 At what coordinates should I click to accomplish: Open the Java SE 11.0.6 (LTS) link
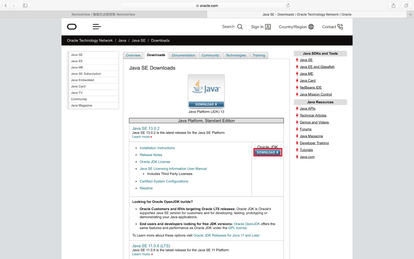(151, 246)
